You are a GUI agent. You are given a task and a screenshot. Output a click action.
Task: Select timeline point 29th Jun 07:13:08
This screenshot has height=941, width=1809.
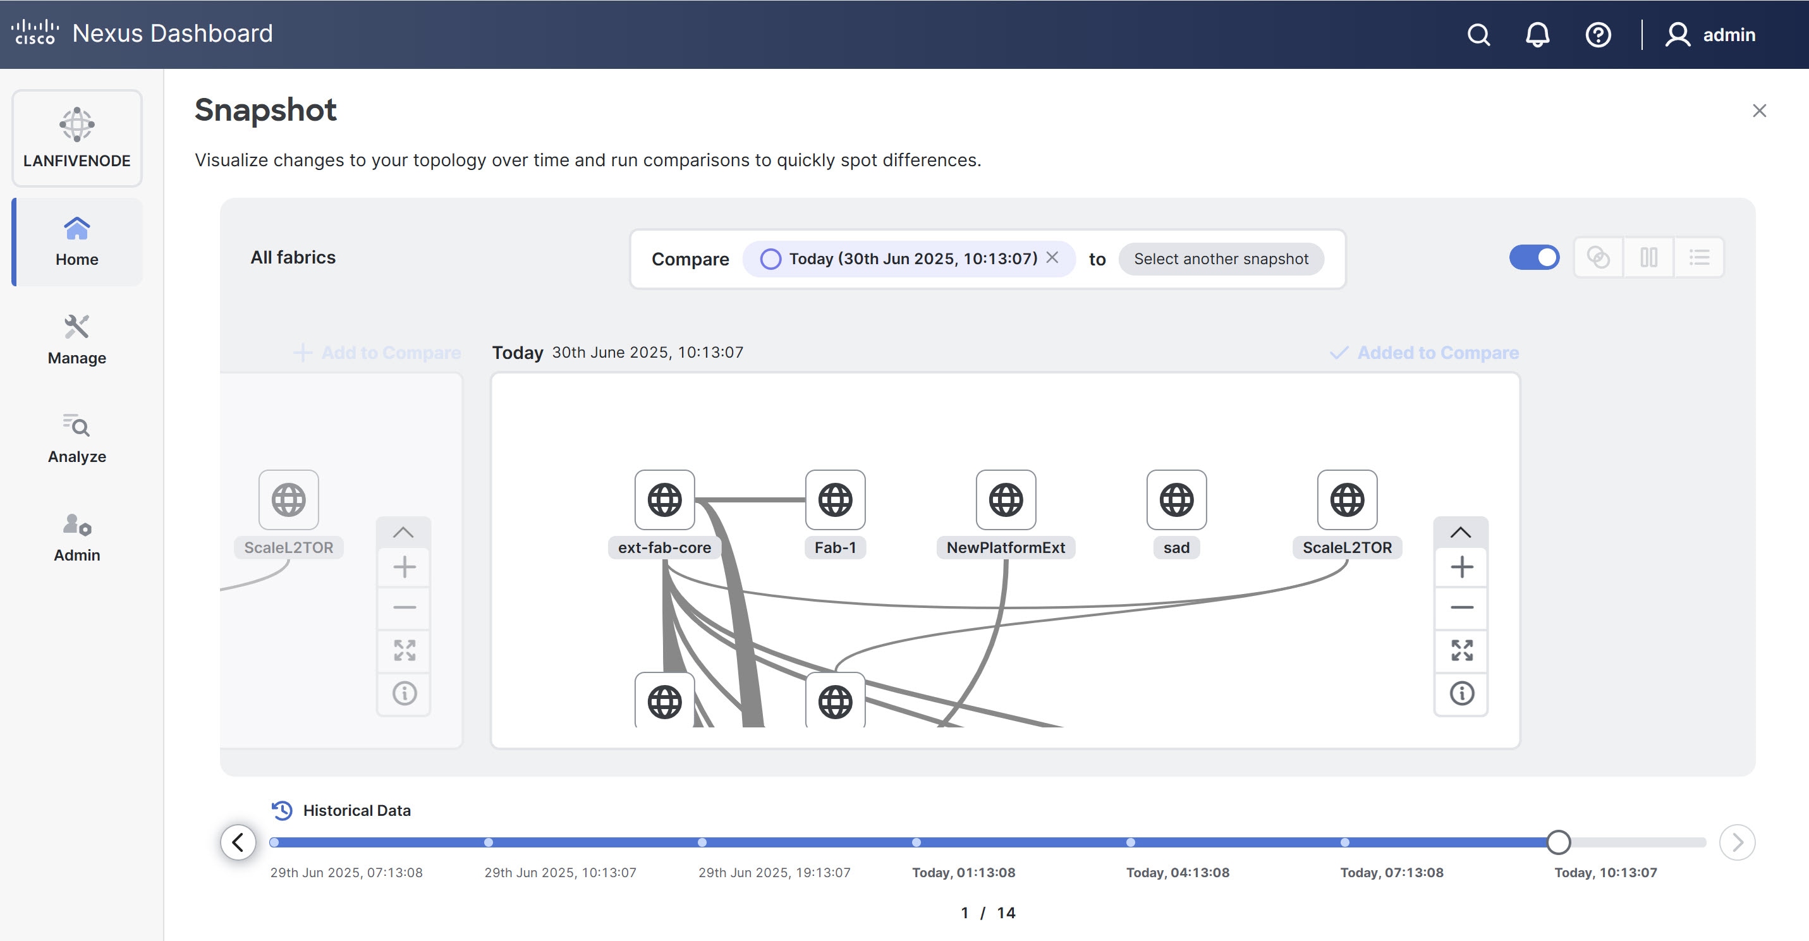[274, 842]
